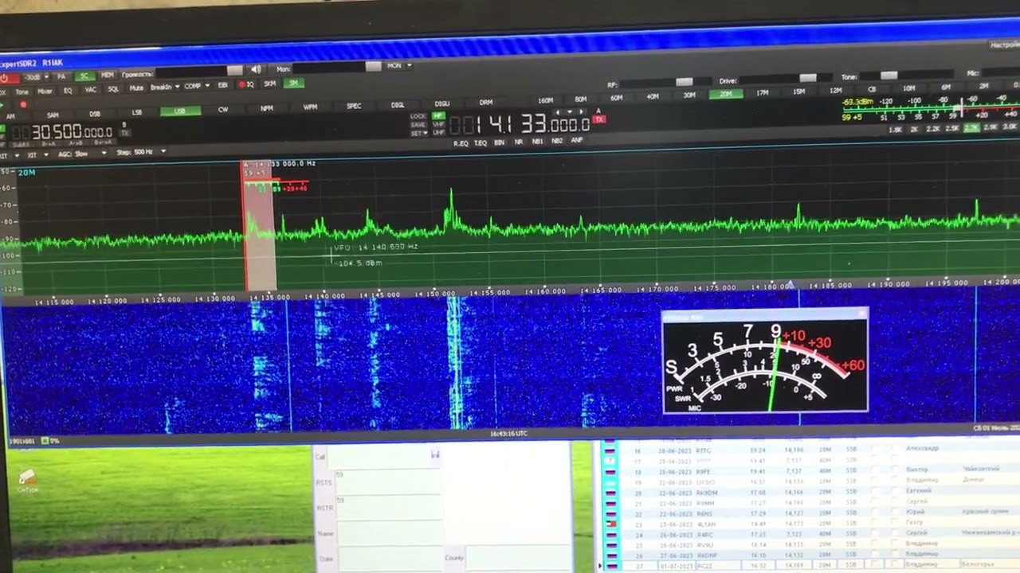Toggle the PA button

(x=61, y=77)
